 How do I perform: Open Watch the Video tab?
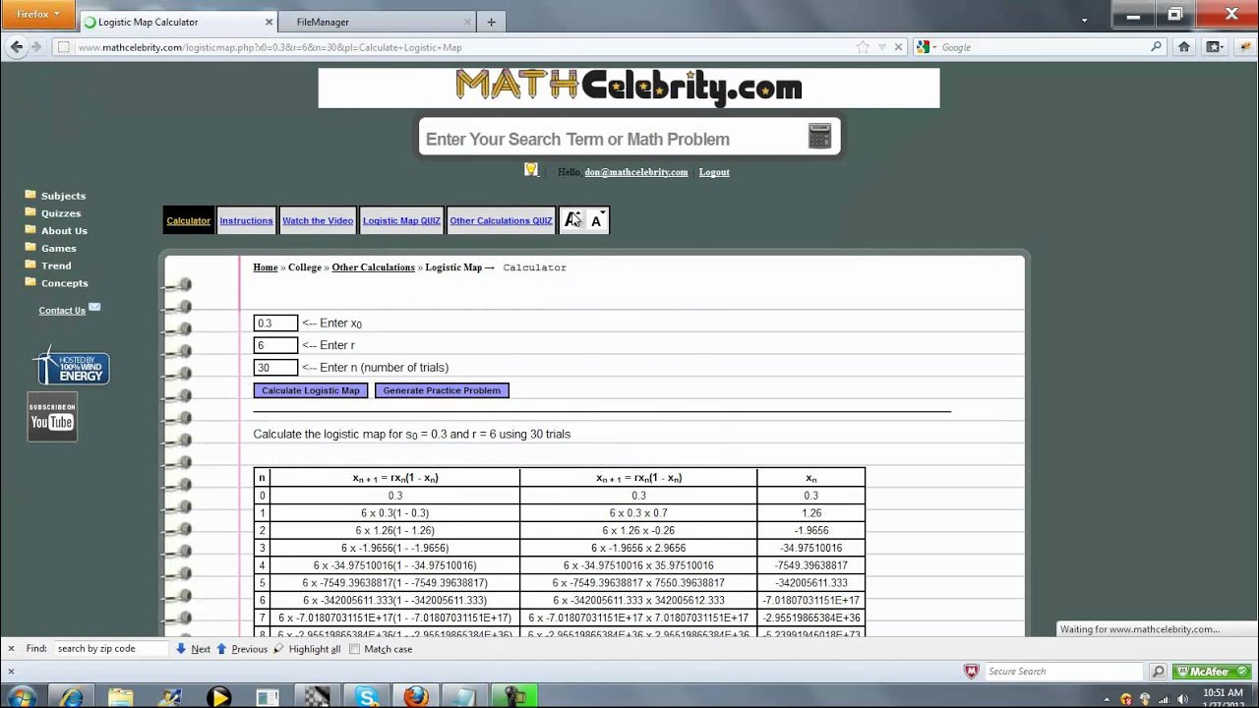[x=318, y=220]
